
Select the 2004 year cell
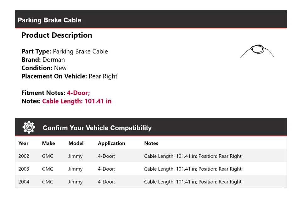tap(24, 182)
